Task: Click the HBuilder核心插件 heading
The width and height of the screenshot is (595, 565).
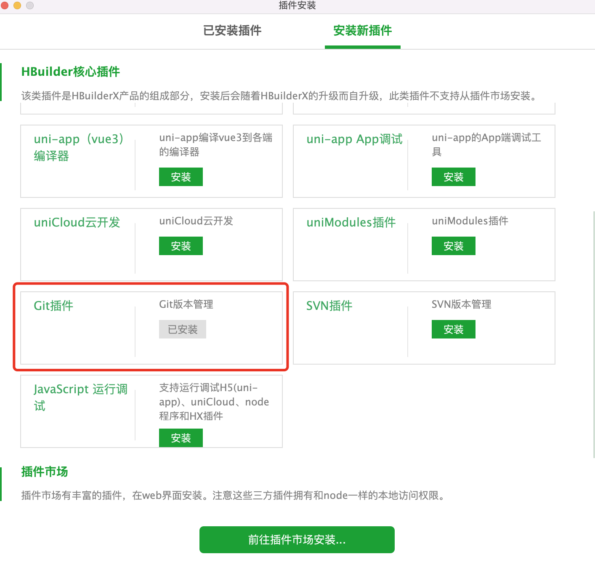Action: click(x=71, y=72)
